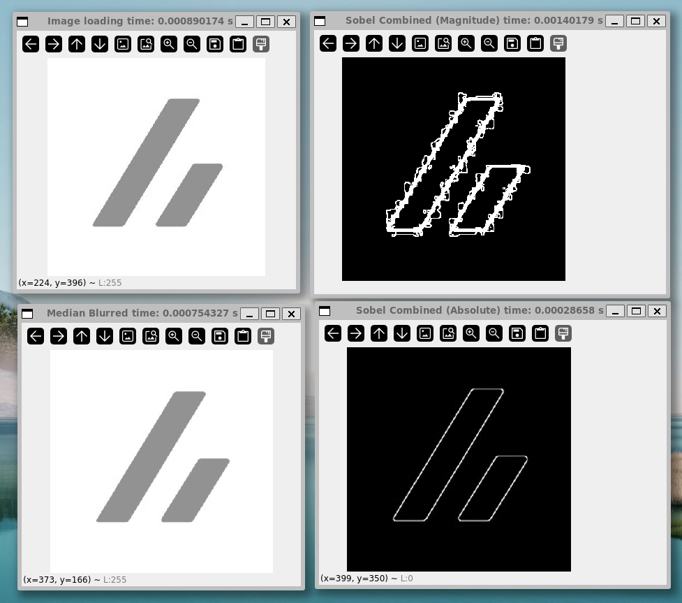Open properties panel in Image loading window
Image resolution: width=682 pixels, height=603 pixels.
(x=261, y=44)
